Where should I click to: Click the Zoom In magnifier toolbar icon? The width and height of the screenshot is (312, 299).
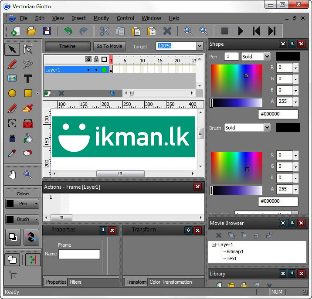pos(188,31)
